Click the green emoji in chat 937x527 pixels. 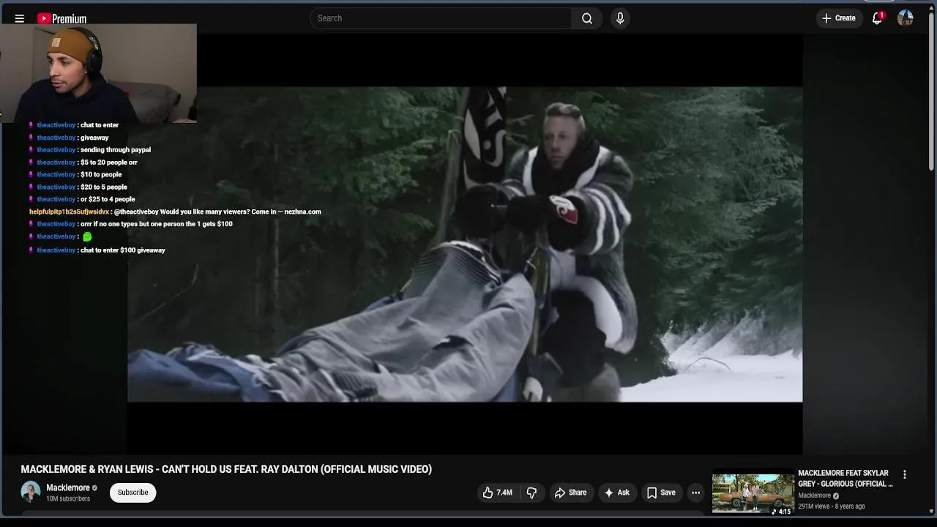(x=87, y=236)
